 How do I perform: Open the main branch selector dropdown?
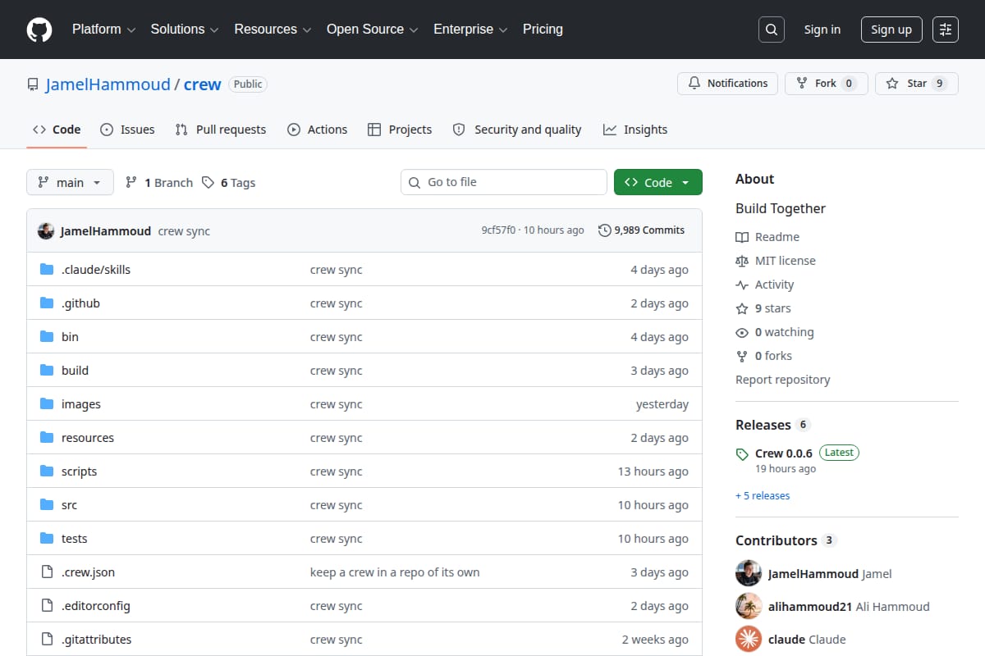pos(70,182)
